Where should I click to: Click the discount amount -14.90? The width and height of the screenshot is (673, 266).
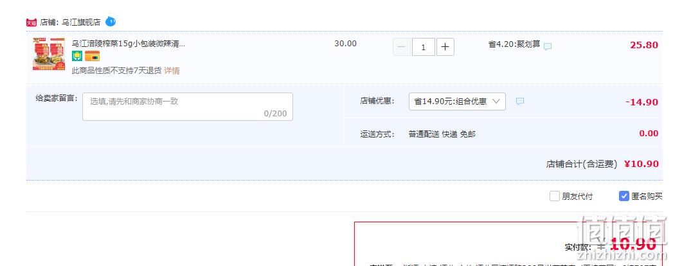point(642,102)
